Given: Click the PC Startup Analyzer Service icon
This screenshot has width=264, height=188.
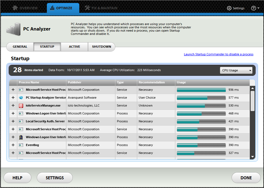Looking at the screenshot, I should coord(21,98).
